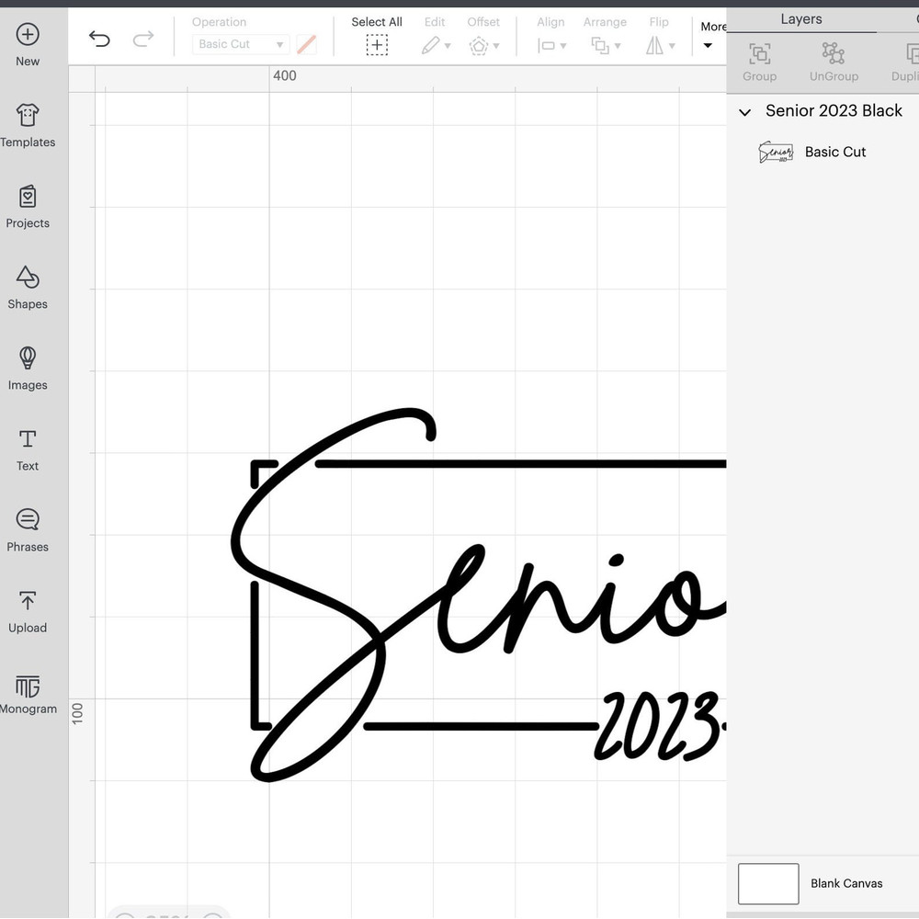The height and width of the screenshot is (919, 919).
Task: Open the Phrases panel
Action: click(x=28, y=530)
